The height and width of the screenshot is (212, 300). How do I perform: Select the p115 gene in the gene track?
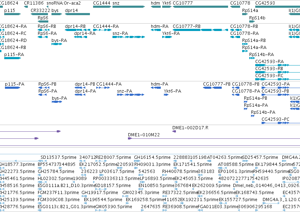click(x=12, y=14)
